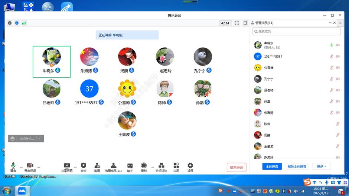Click the Invite (邀请) icon

coord(97,166)
